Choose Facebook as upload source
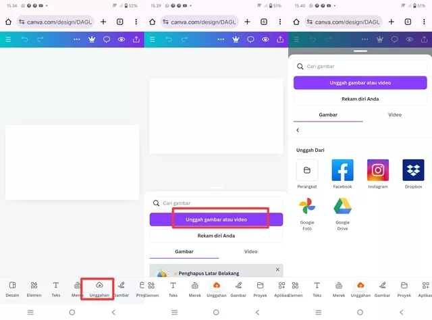432x320 pixels. point(342,174)
